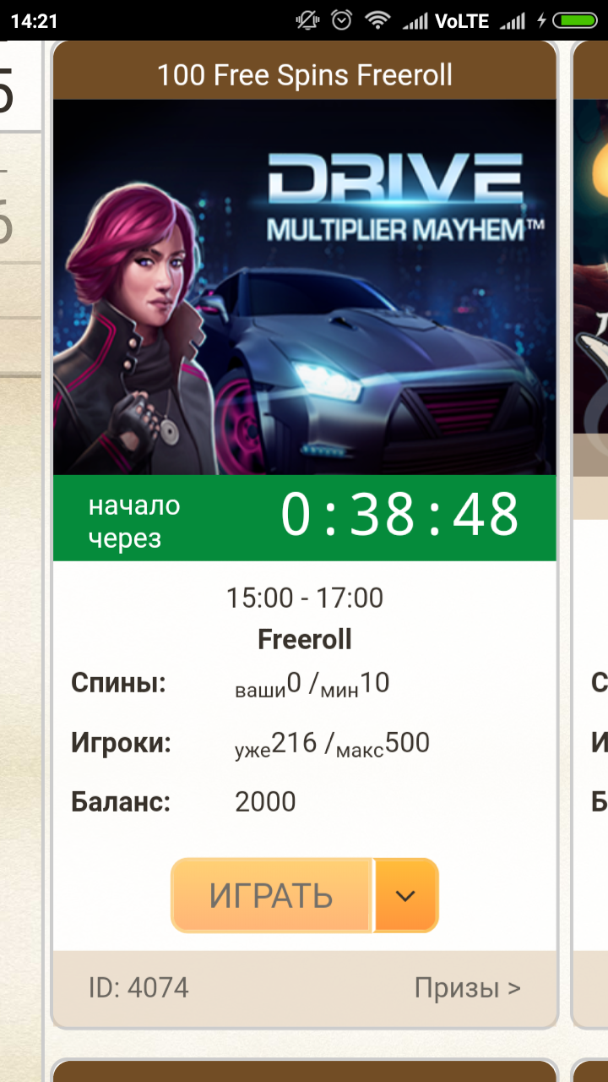Tap the first cellular signal bars icon

click(415, 21)
